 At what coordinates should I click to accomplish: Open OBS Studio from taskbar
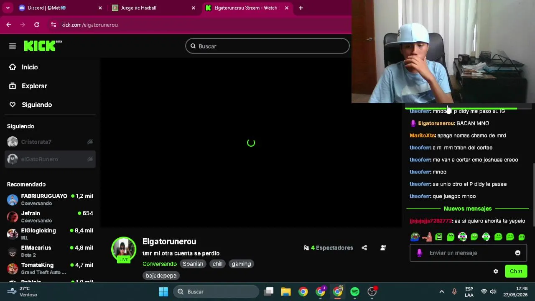coord(372,291)
